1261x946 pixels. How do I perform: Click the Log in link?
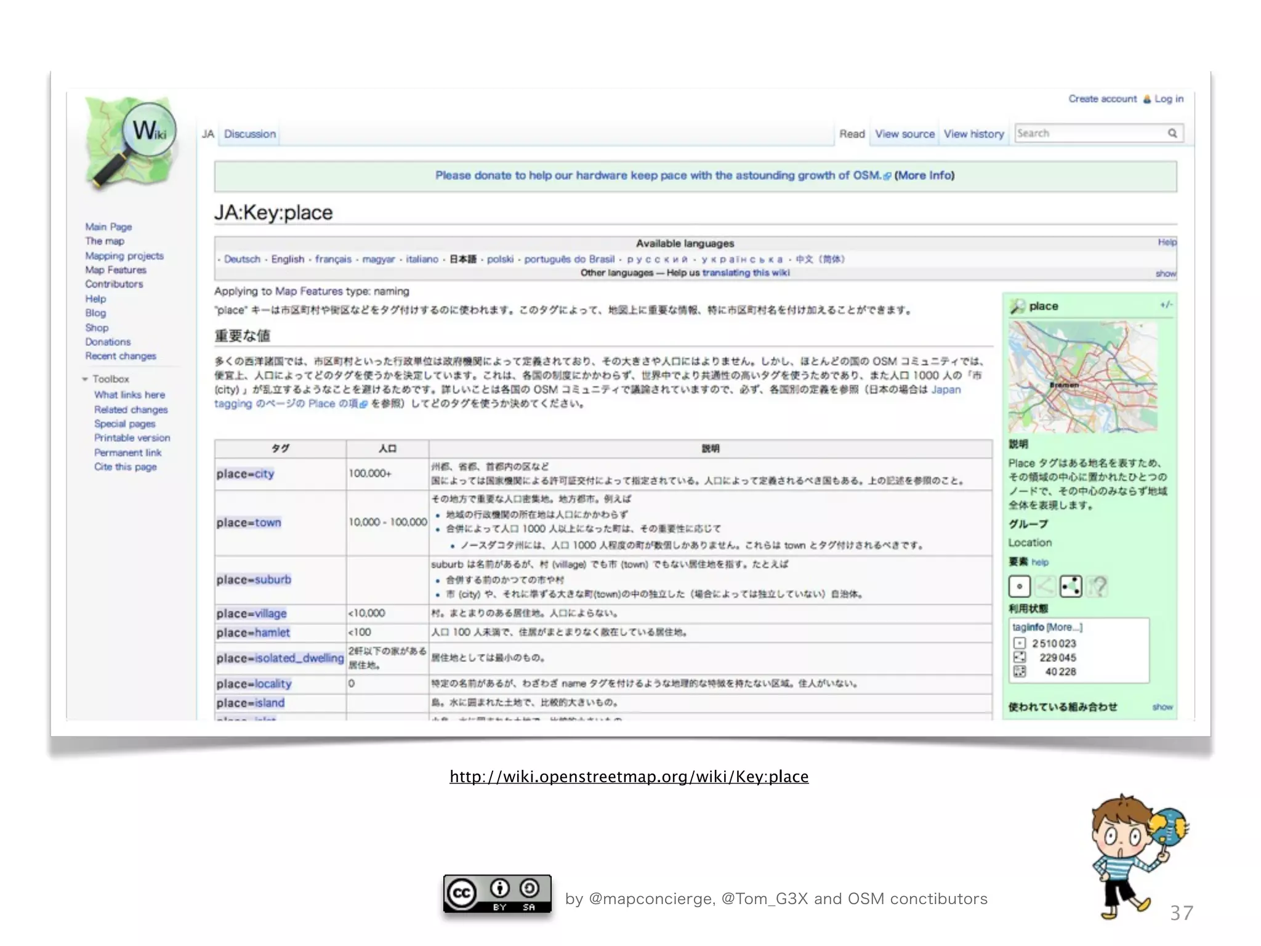pyautogui.click(x=1169, y=99)
